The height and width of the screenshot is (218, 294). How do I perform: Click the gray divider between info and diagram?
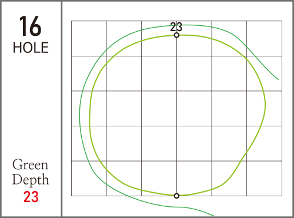click(62, 109)
